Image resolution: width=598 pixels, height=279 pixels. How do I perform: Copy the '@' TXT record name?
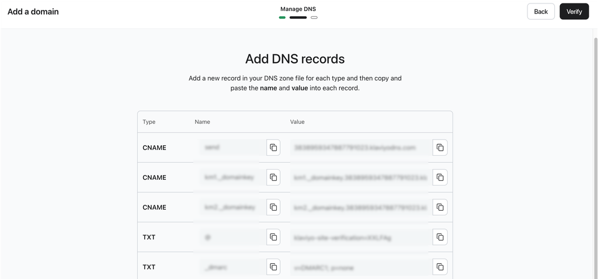(273, 237)
